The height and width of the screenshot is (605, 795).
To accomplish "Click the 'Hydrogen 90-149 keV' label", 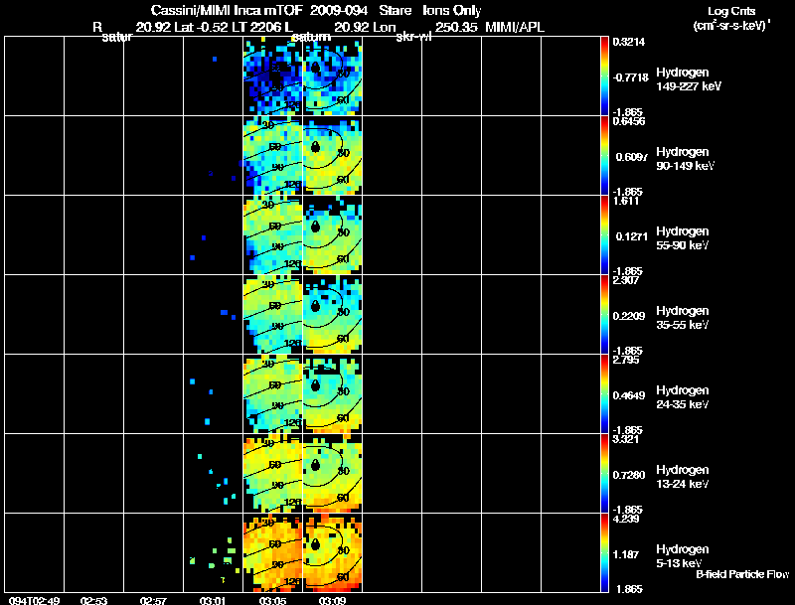I will pyautogui.click(x=686, y=159).
